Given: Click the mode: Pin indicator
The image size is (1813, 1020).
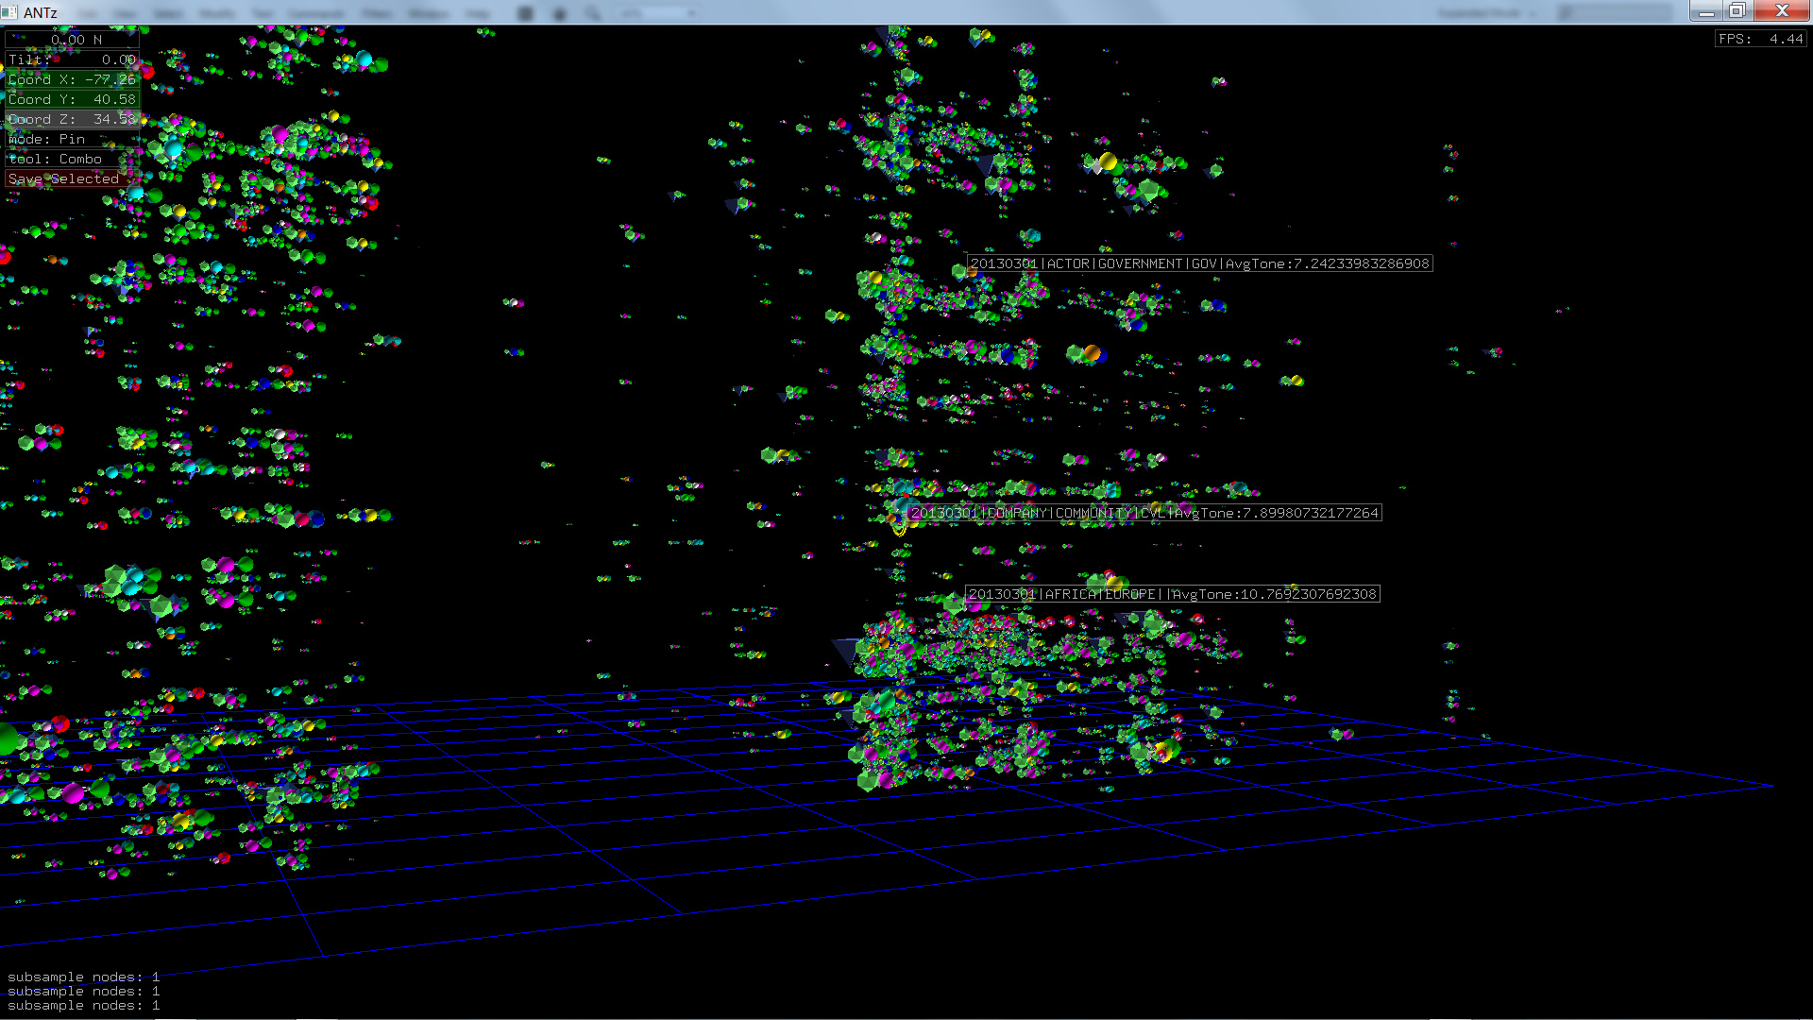Looking at the screenshot, I should (x=47, y=139).
